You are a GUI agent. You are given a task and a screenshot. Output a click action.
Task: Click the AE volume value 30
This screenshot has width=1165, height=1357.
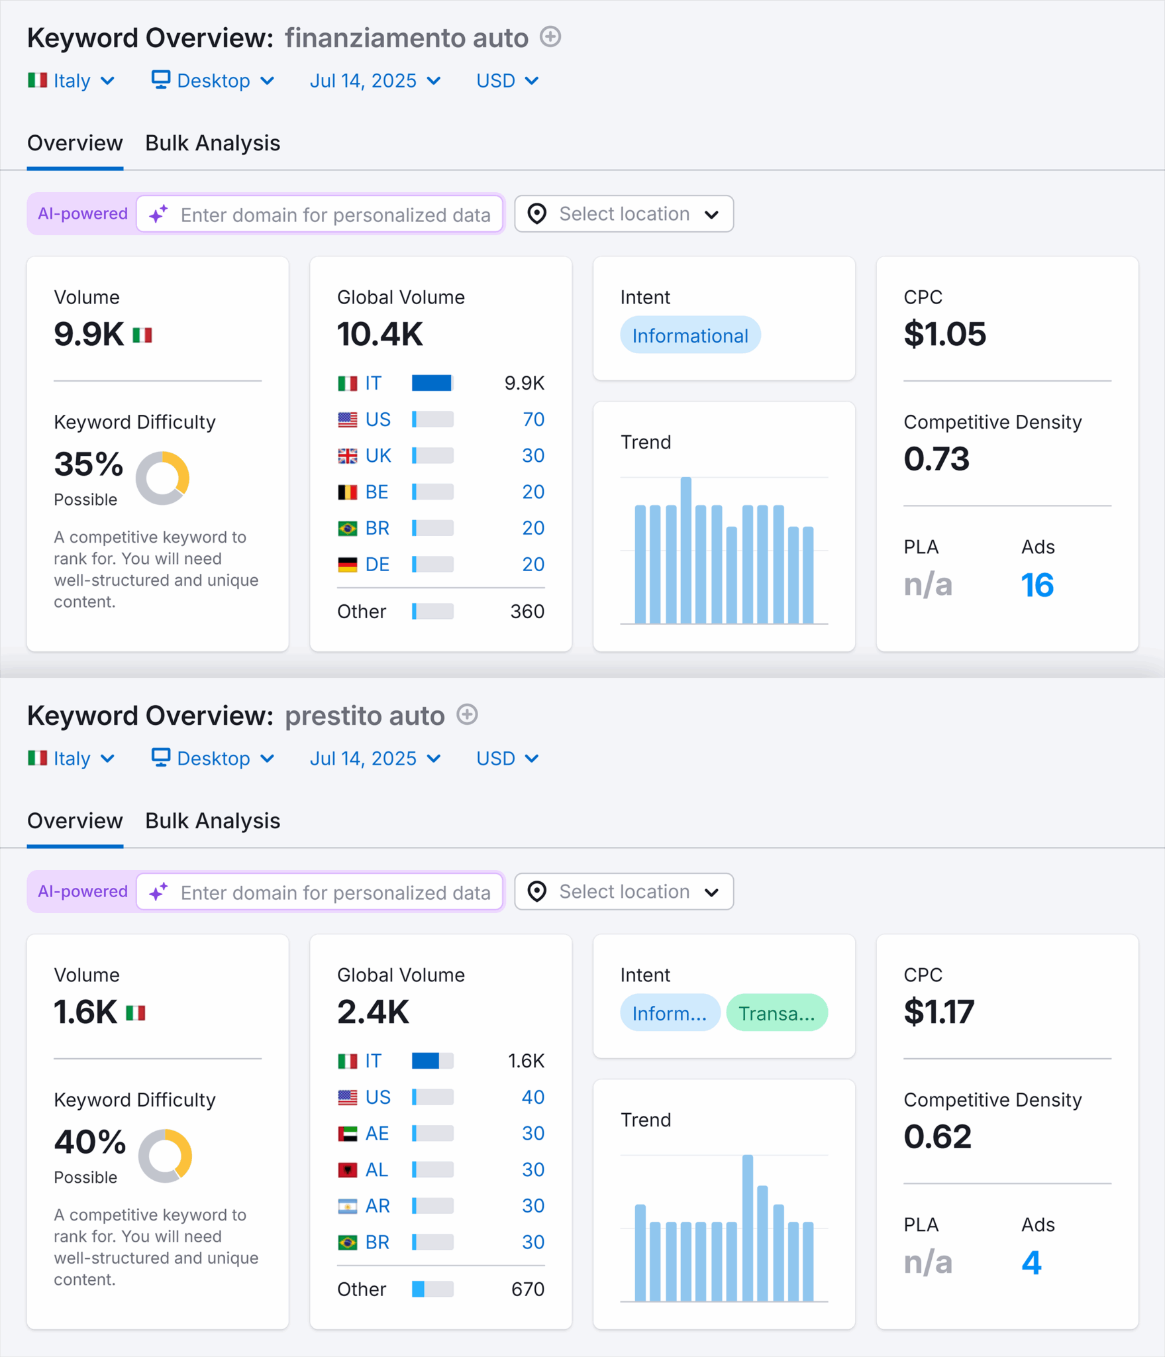[533, 1134]
